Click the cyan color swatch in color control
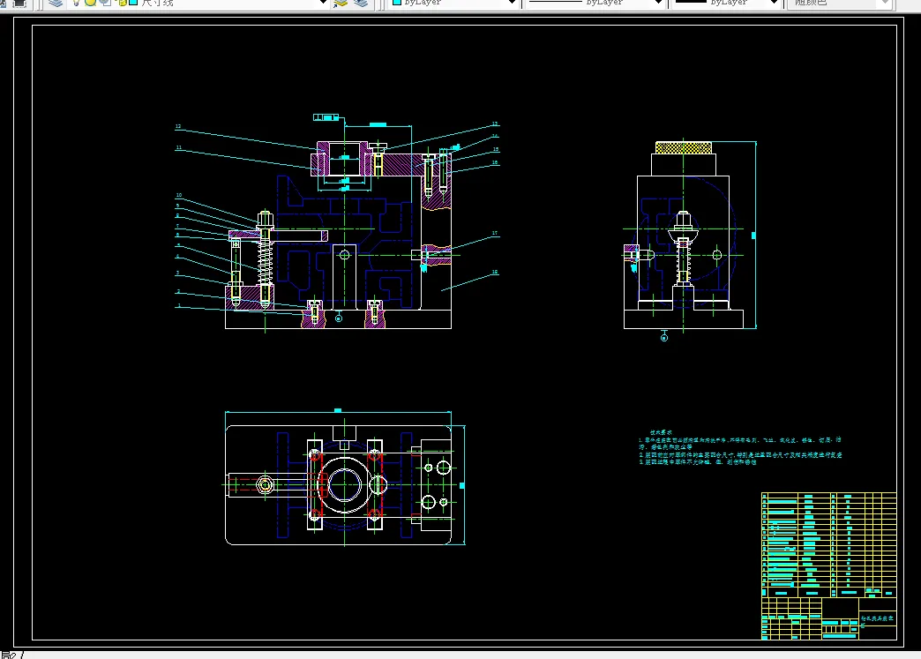The image size is (921, 659). tap(397, 3)
